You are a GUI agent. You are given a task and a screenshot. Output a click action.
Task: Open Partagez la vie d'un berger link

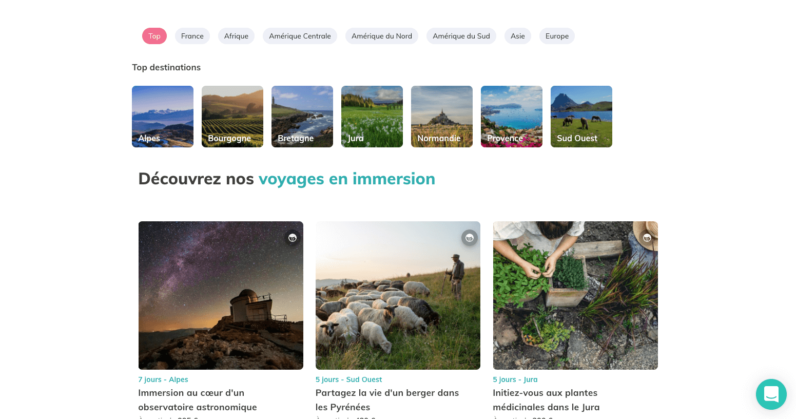387,400
